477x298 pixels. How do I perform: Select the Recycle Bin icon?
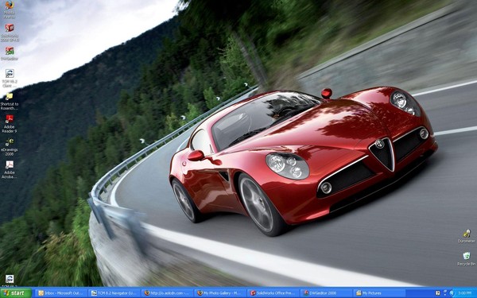[x=467, y=259]
